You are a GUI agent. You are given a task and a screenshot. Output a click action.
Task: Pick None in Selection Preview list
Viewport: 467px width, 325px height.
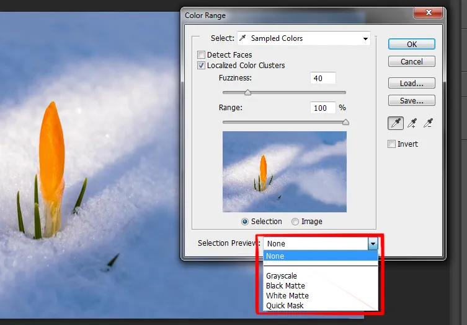pos(321,256)
